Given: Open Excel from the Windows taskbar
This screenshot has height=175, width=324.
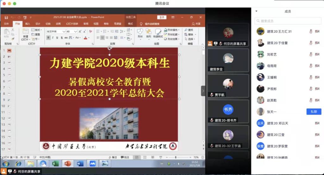Looking at the screenshot, I should (x=55, y=164).
